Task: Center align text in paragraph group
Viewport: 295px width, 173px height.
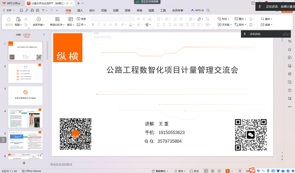Action: (164, 25)
